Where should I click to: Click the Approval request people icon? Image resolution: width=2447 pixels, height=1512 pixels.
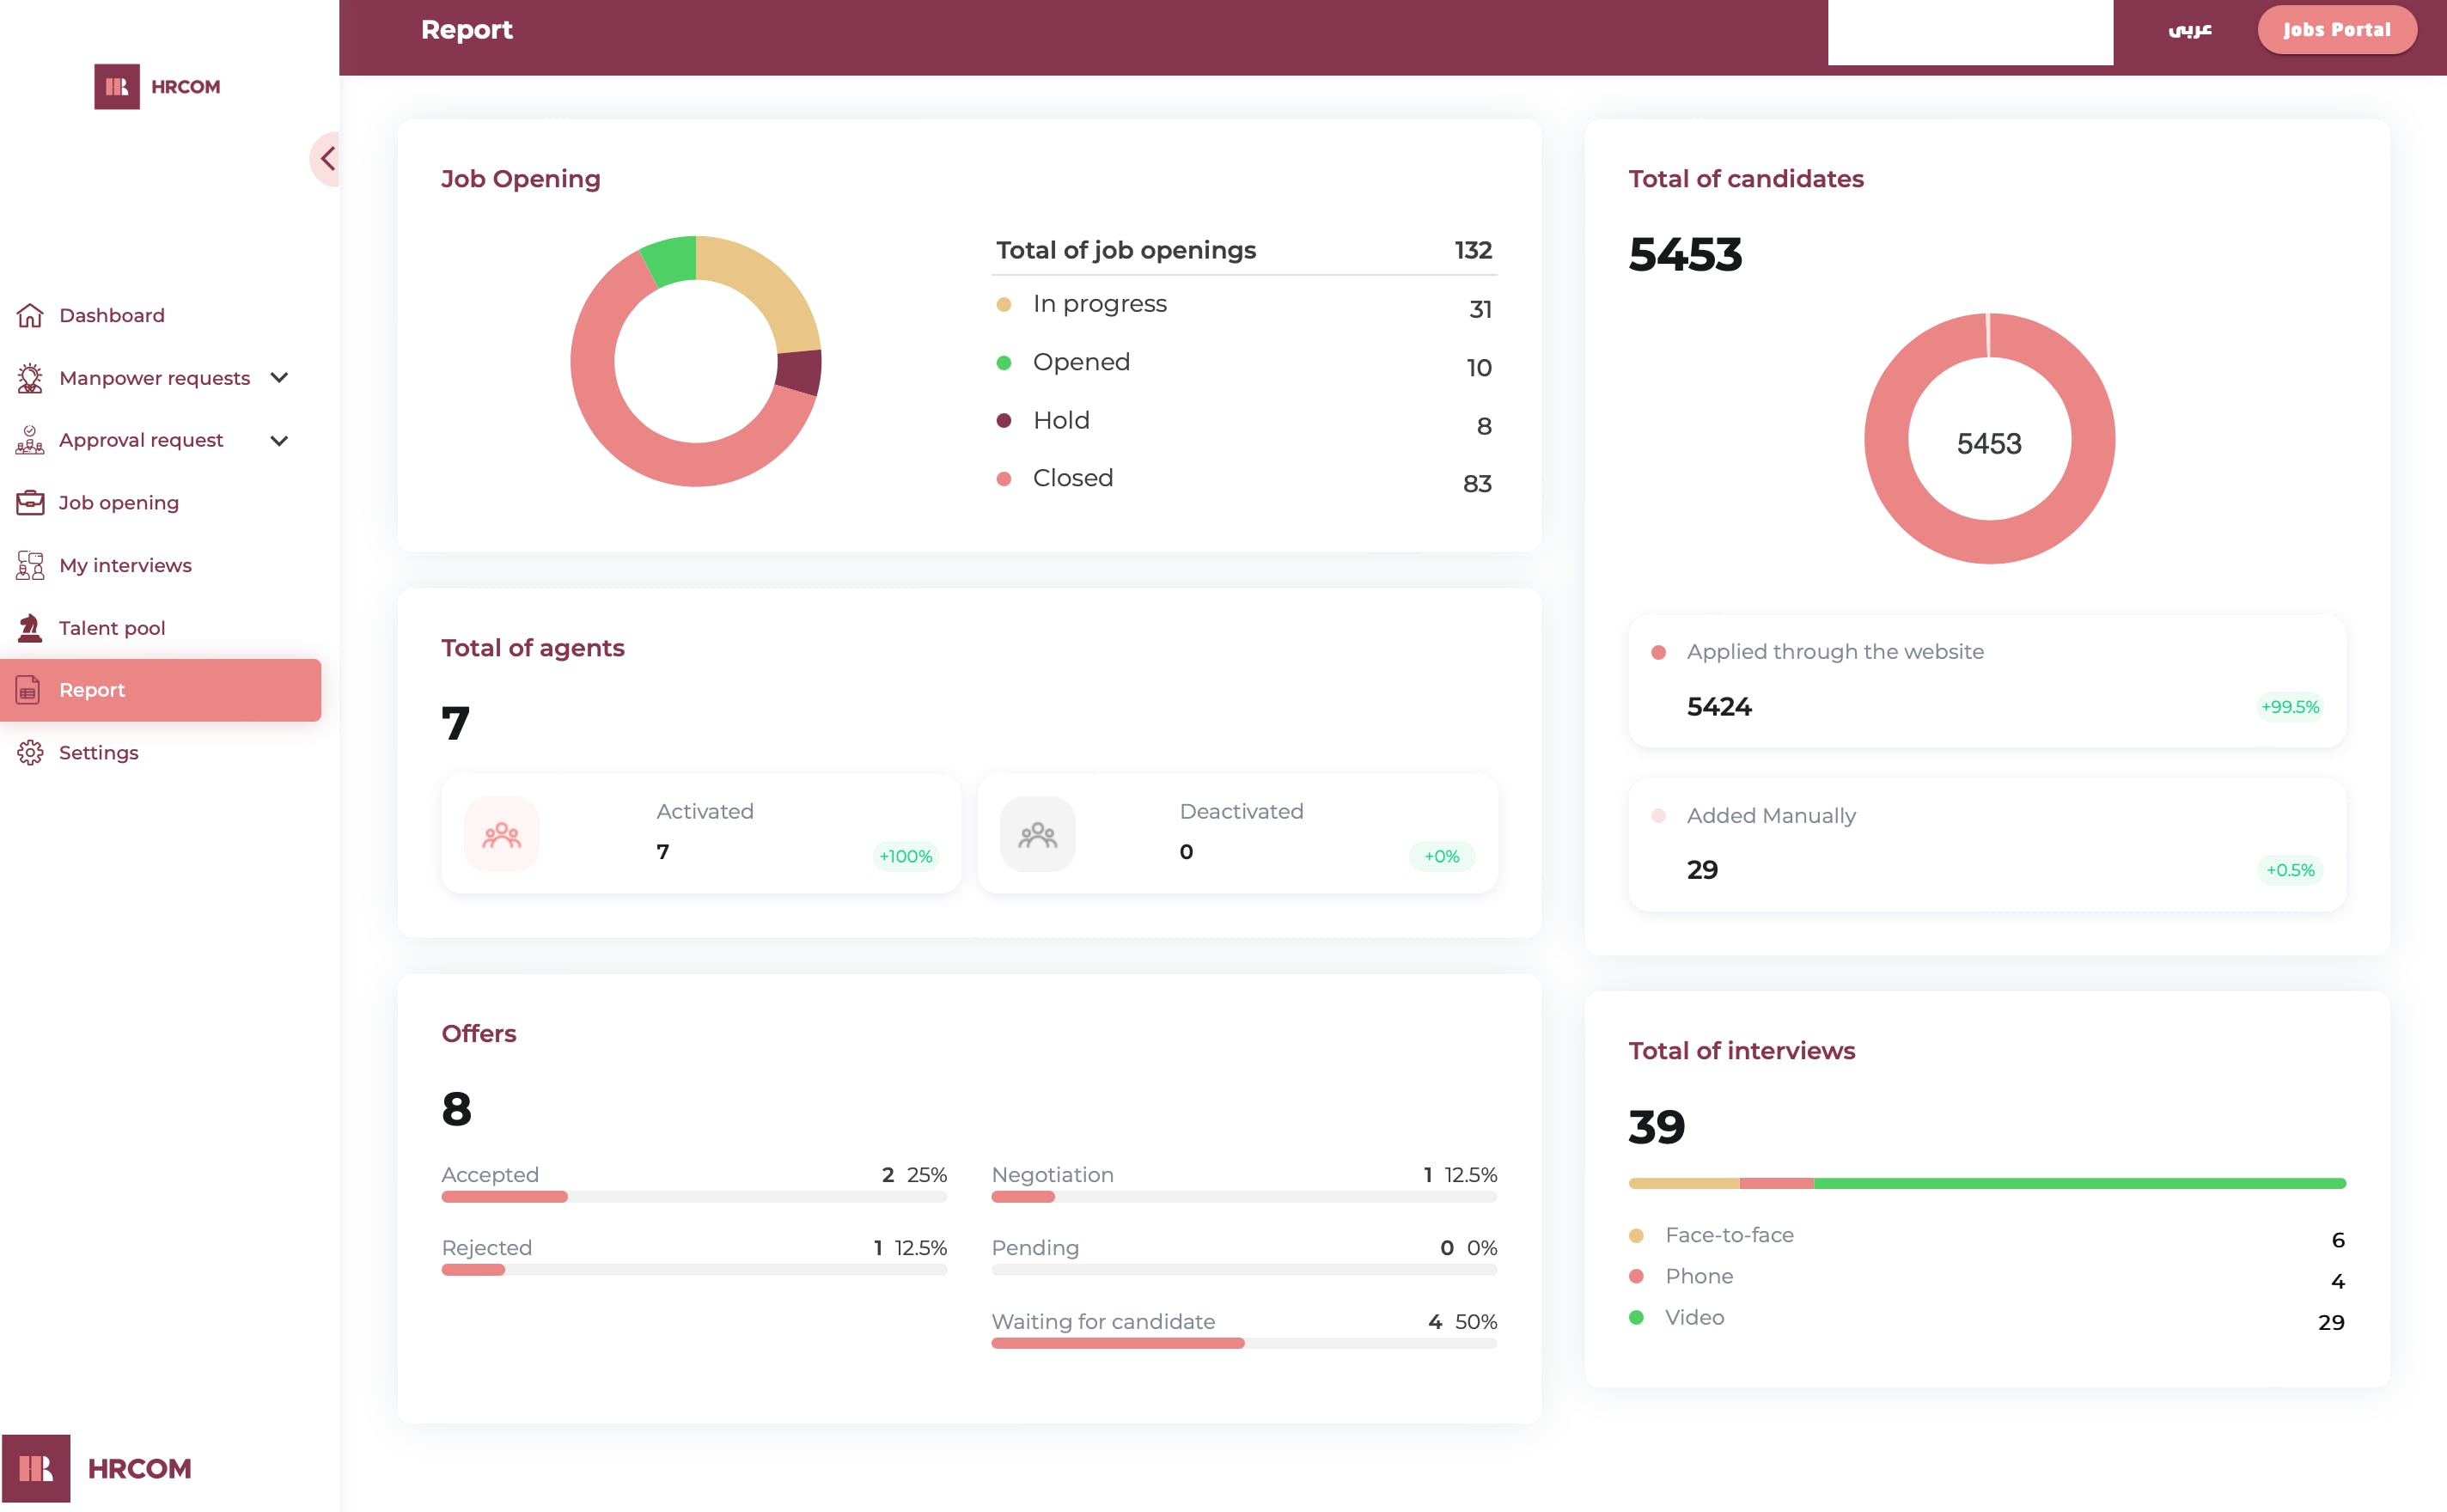[x=30, y=440]
